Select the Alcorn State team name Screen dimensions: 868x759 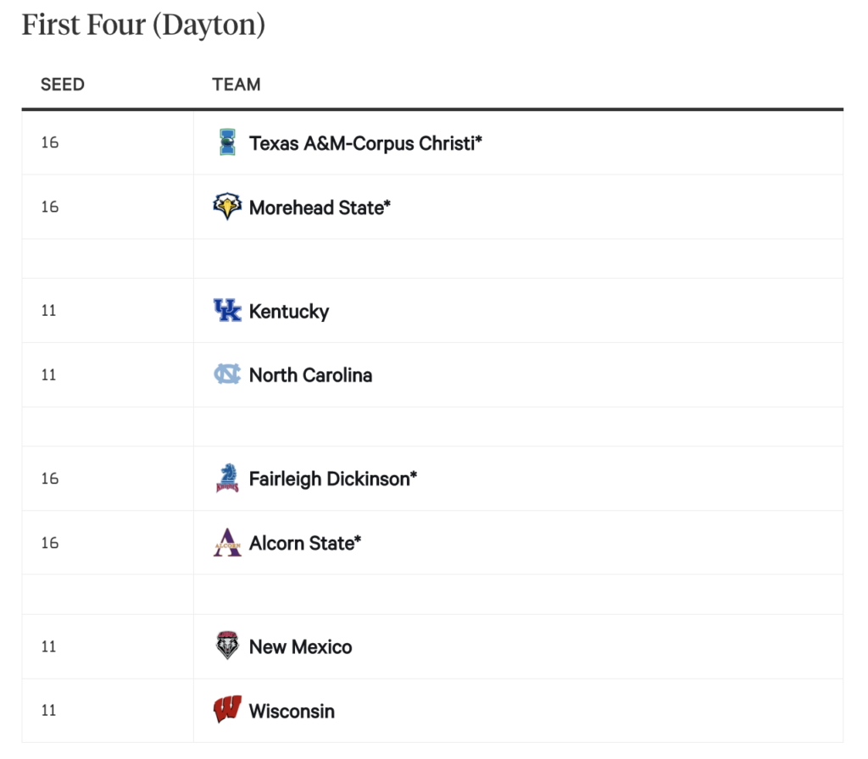[x=305, y=543]
